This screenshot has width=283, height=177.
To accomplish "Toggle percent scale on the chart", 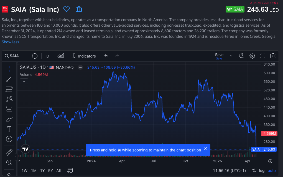I will (254, 171).
